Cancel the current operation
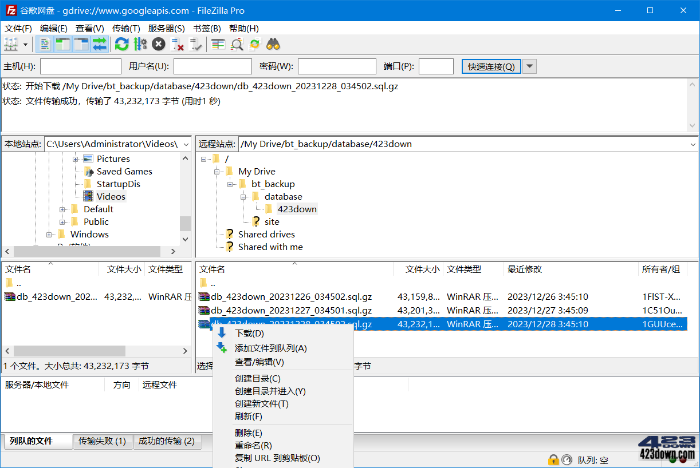The image size is (700, 468). (158, 44)
